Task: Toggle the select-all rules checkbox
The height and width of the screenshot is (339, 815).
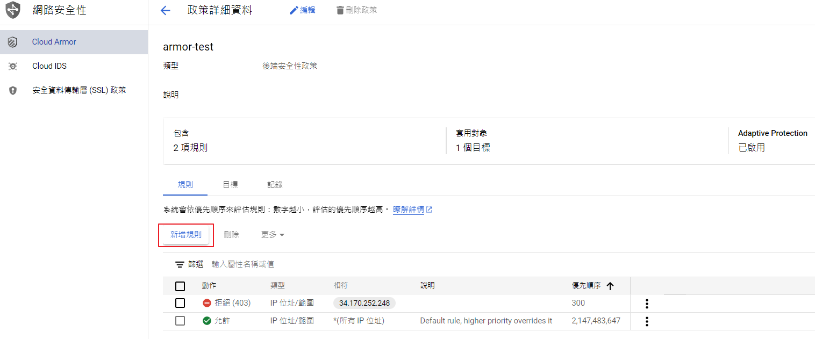Action: coord(180,286)
